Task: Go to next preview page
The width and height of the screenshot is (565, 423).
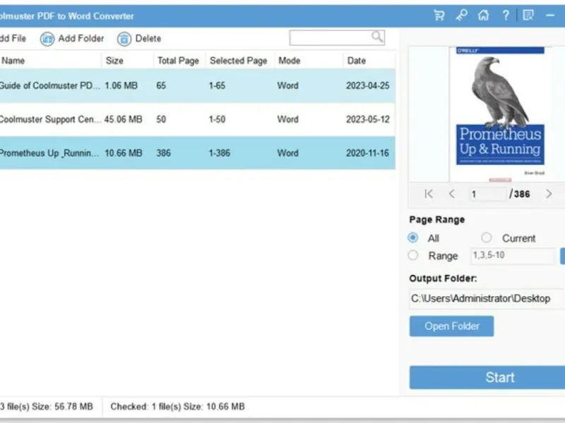Action: (549, 194)
